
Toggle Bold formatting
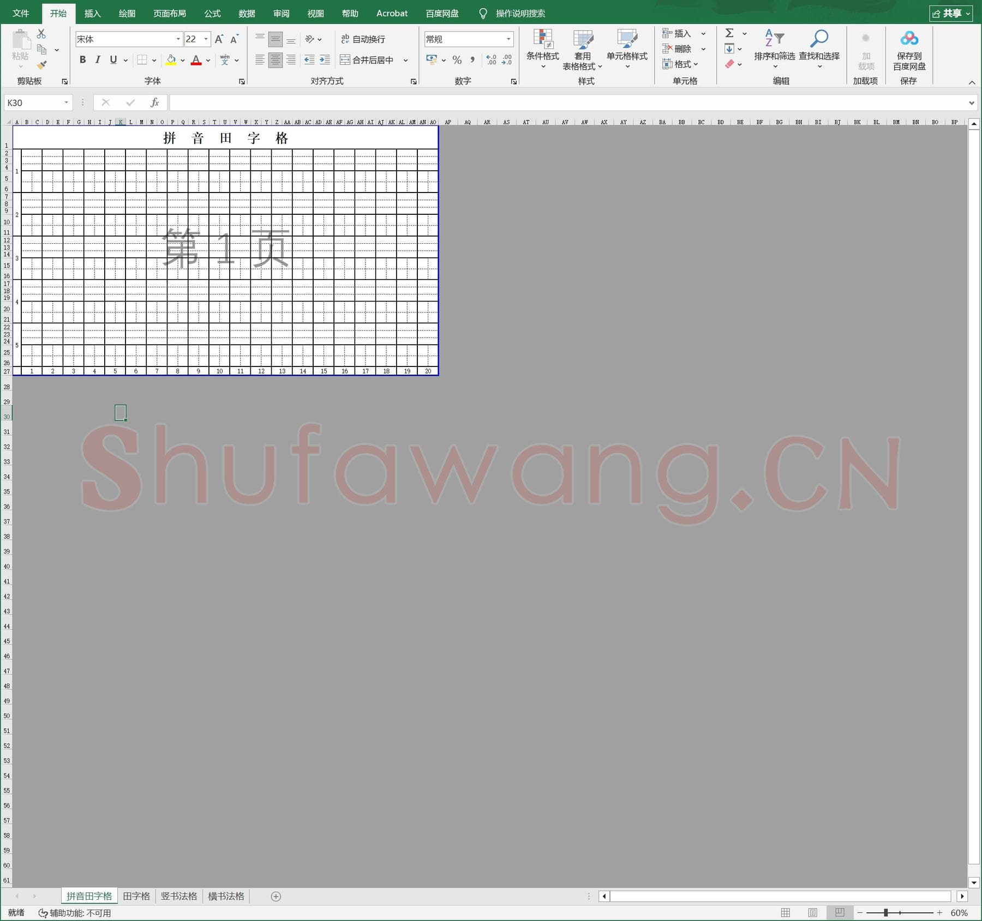click(x=82, y=60)
